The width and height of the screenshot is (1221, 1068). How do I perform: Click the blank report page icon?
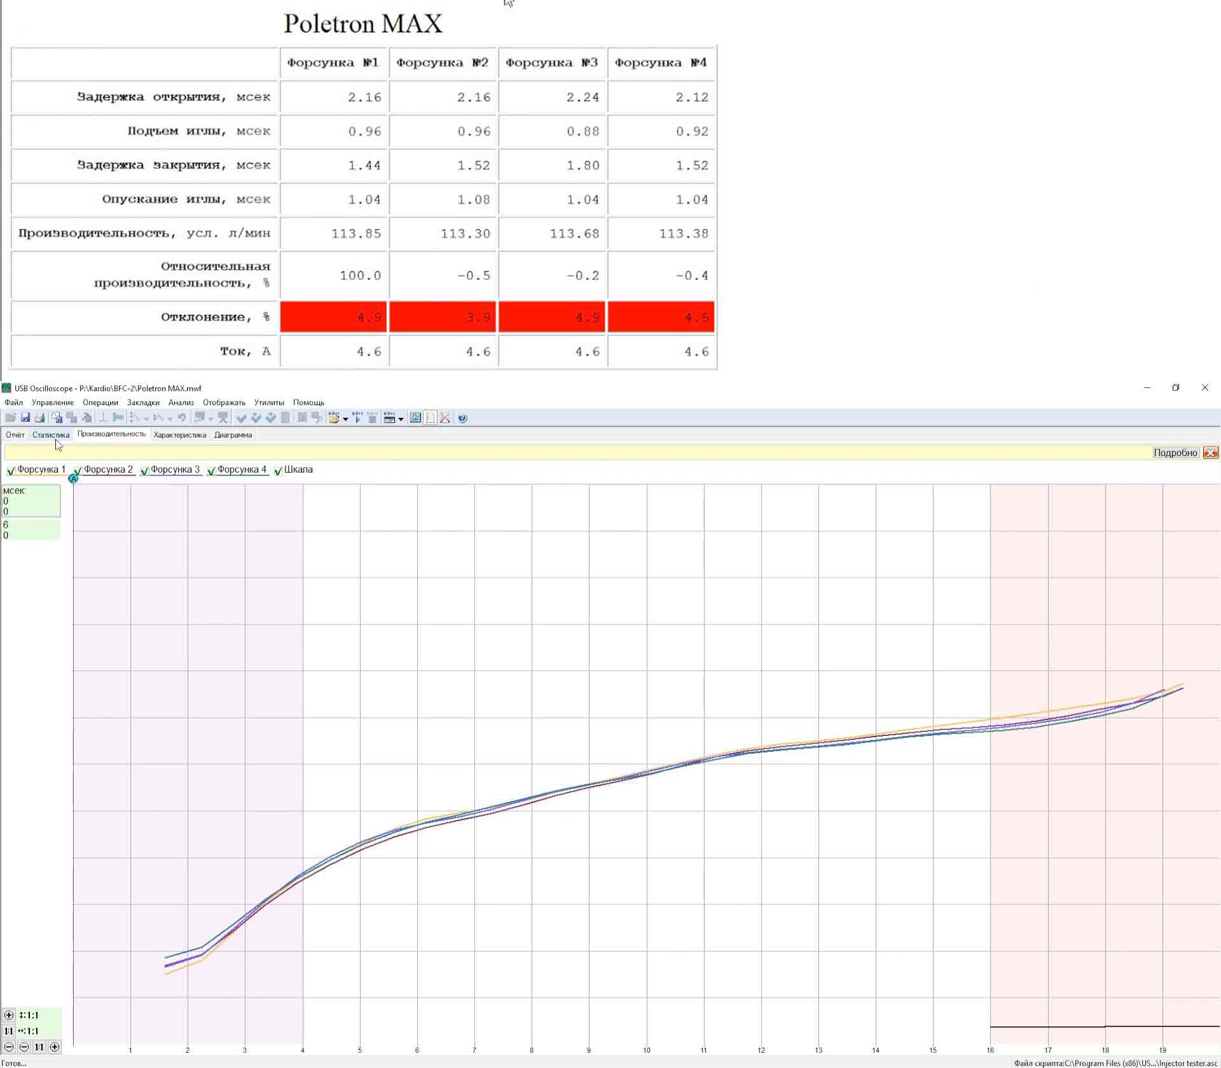[431, 418]
